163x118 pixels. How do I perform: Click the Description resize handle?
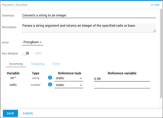(154, 31)
